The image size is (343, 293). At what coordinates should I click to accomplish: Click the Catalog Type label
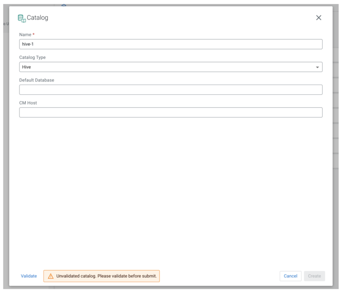tap(32, 57)
